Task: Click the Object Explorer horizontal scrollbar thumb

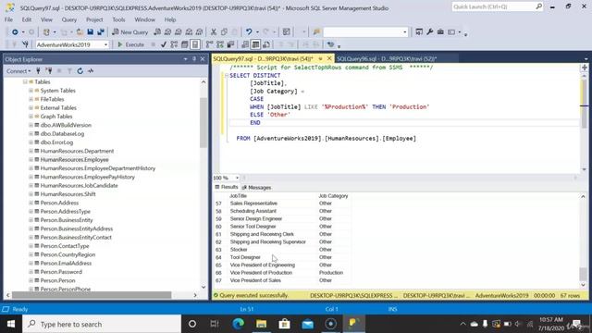Action: pyautogui.click(x=92, y=295)
